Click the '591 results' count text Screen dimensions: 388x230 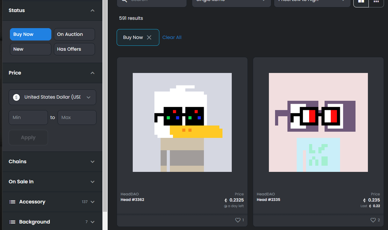[131, 18]
